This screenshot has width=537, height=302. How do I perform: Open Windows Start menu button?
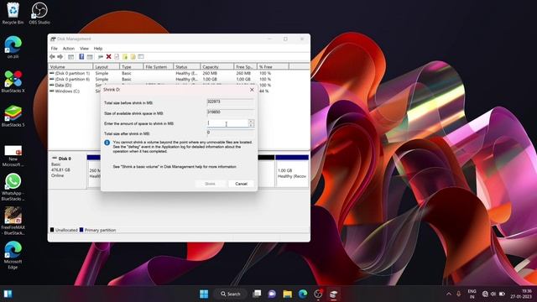[204, 294]
